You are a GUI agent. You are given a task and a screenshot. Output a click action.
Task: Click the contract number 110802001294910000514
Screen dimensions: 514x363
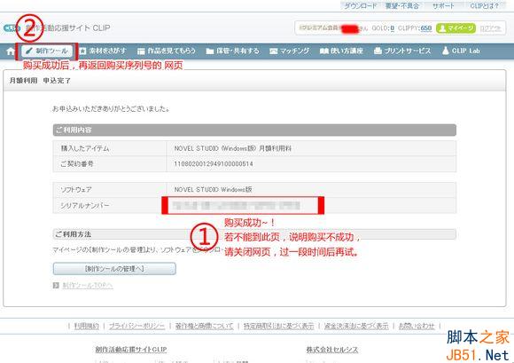tap(214, 164)
